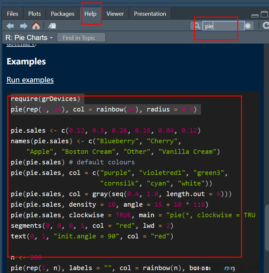This screenshot has width=269, height=273.
Task: Switch to the Files tab
Action: [13, 14]
